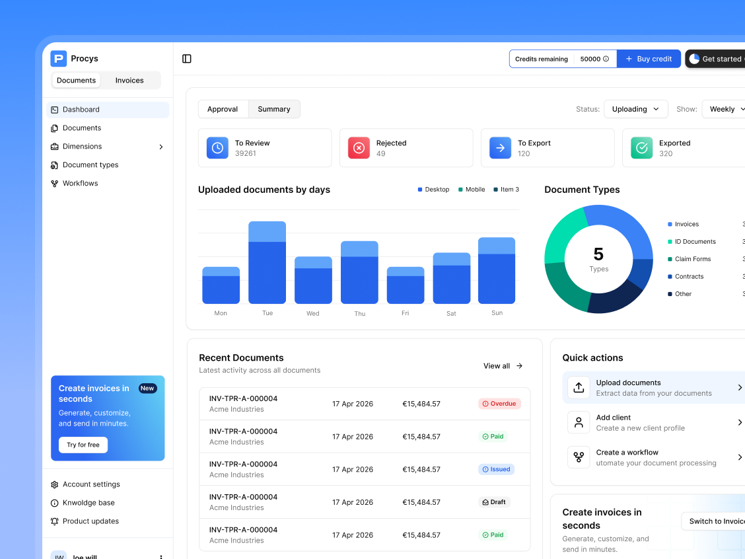The width and height of the screenshot is (745, 559).
Task: Toggle the Mobile legend item
Action: (472, 190)
